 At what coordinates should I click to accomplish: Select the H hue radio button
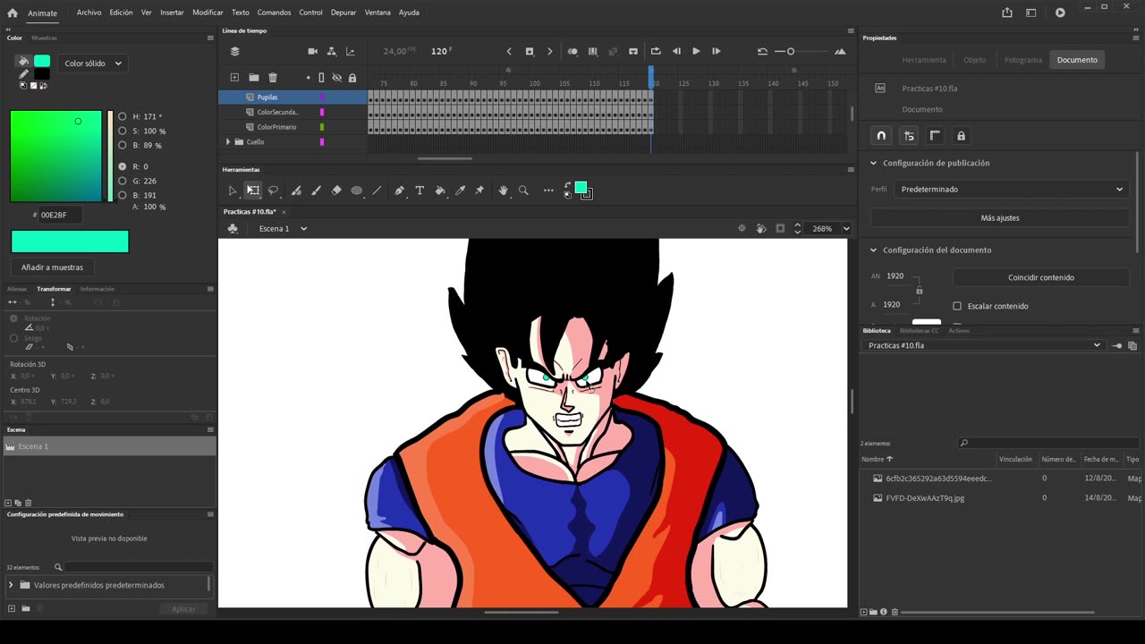(123, 116)
